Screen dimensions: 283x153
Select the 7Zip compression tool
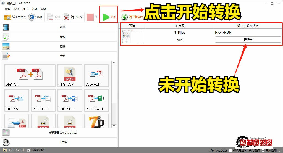[96, 121]
